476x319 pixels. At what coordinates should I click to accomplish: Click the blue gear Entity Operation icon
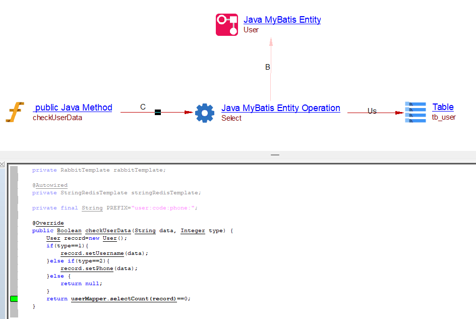pyautogui.click(x=205, y=113)
